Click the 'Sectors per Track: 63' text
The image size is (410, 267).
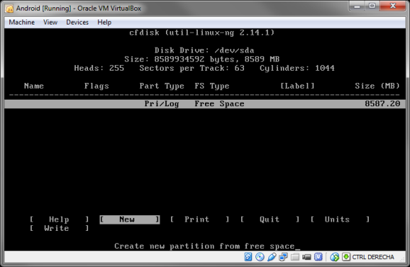[192, 69]
